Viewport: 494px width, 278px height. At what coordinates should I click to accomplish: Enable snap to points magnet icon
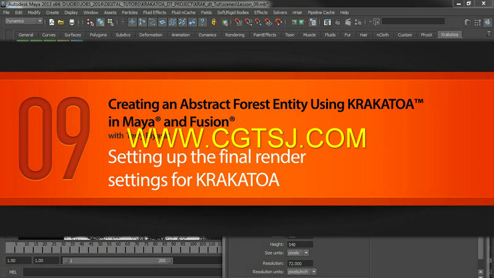[258, 22]
